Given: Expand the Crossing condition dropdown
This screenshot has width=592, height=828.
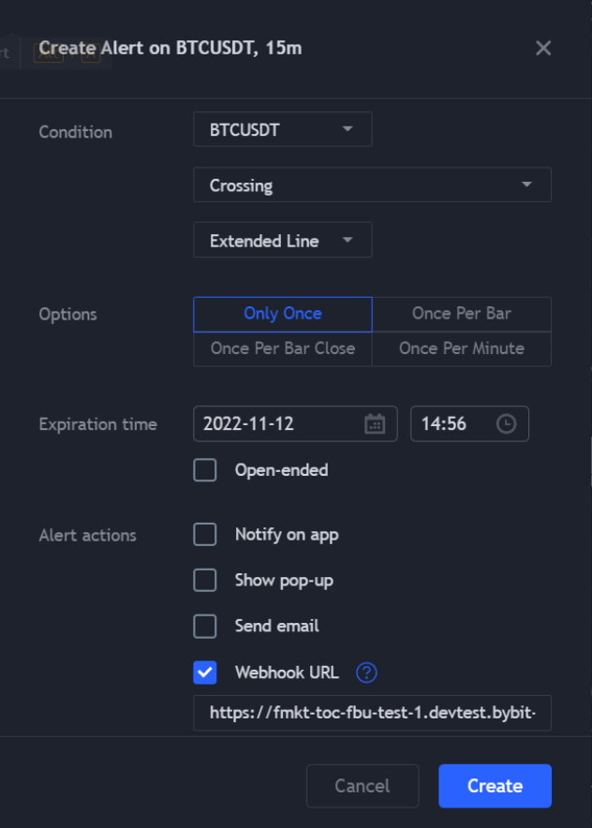Looking at the screenshot, I should tap(372, 185).
